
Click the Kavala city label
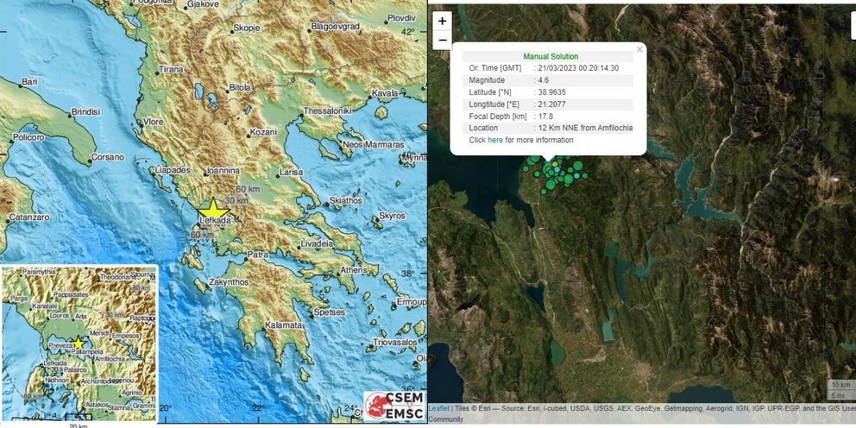click(x=386, y=93)
